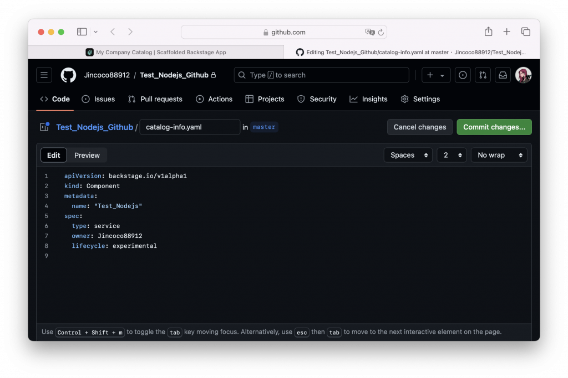Expand the Safari sidebar dropdown chevron
This screenshot has width=568, height=378.
(95, 32)
